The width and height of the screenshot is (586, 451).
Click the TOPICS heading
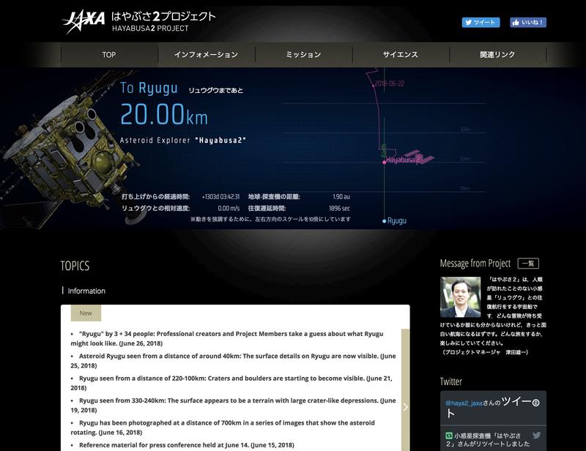(75, 266)
